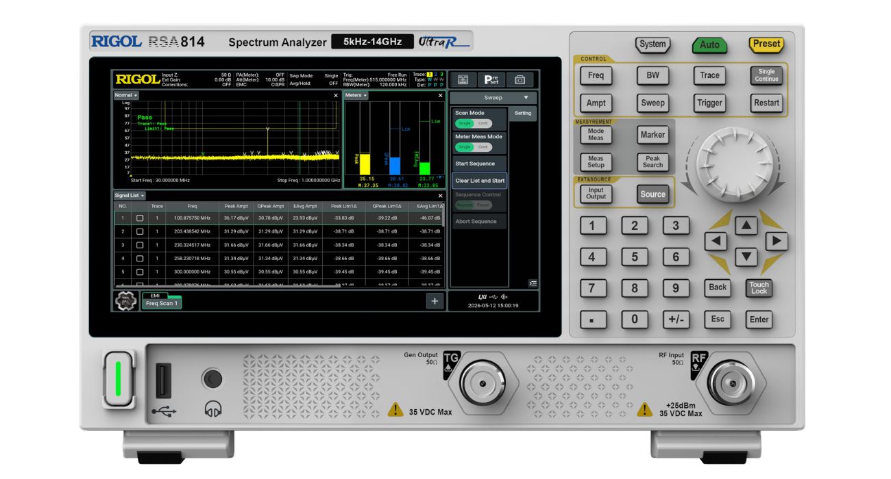Check the box for 230.324517 MHz signal
This screenshot has height=479, width=891.
(140, 245)
